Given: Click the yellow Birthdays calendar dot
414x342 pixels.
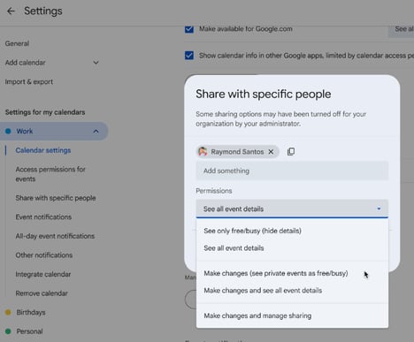Looking at the screenshot, I should pos(8,312).
